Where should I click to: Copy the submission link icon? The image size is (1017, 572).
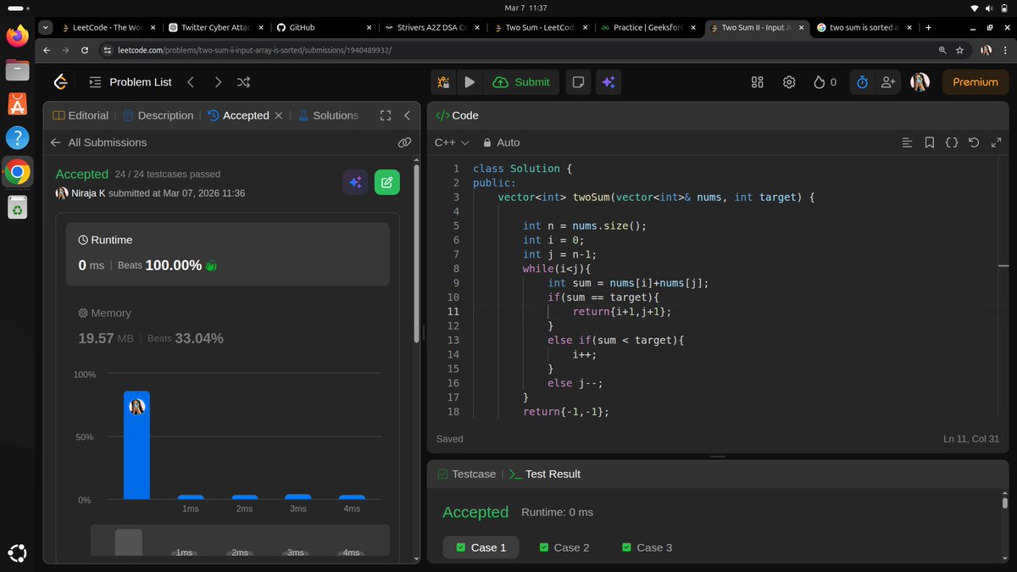(x=404, y=142)
